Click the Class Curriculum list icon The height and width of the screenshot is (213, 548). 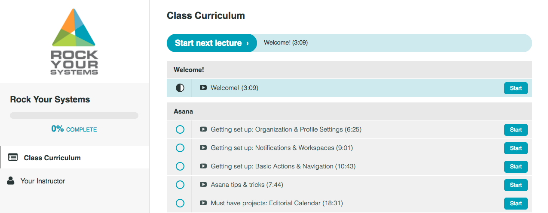(x=13, y=157)
